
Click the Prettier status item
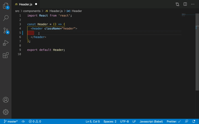click(174, 121)
